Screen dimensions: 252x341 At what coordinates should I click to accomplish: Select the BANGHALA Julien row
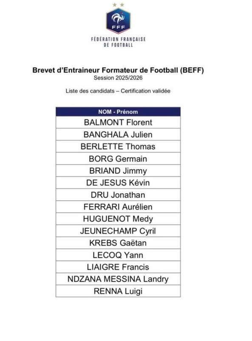point(118,134)
